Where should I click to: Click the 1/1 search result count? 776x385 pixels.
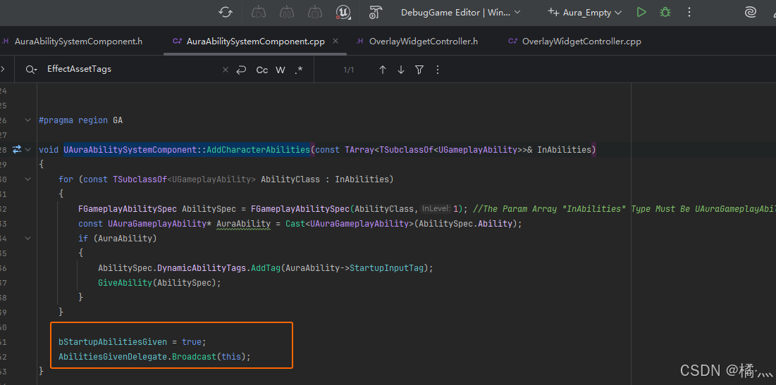point(349,70)
